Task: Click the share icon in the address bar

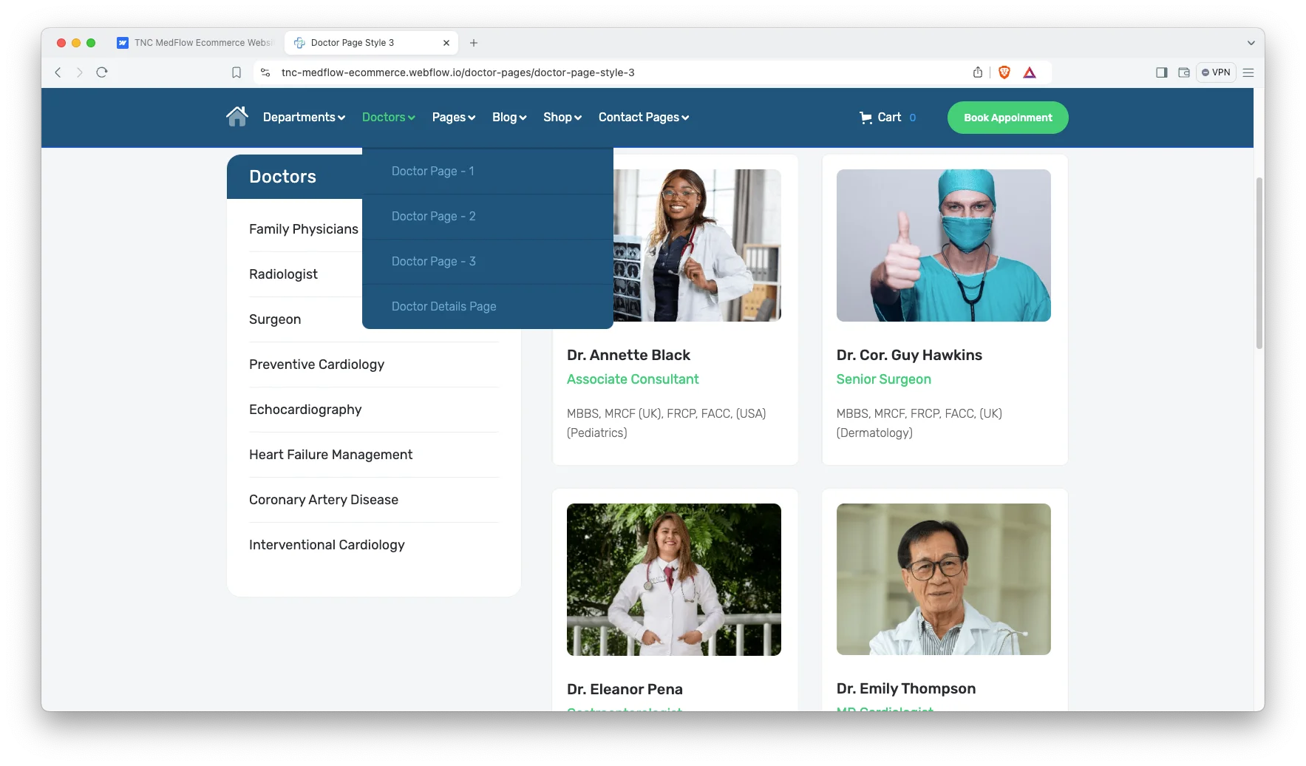Action: [x=978, y=72]
